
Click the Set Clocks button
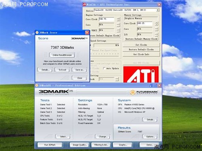point(141,45)
